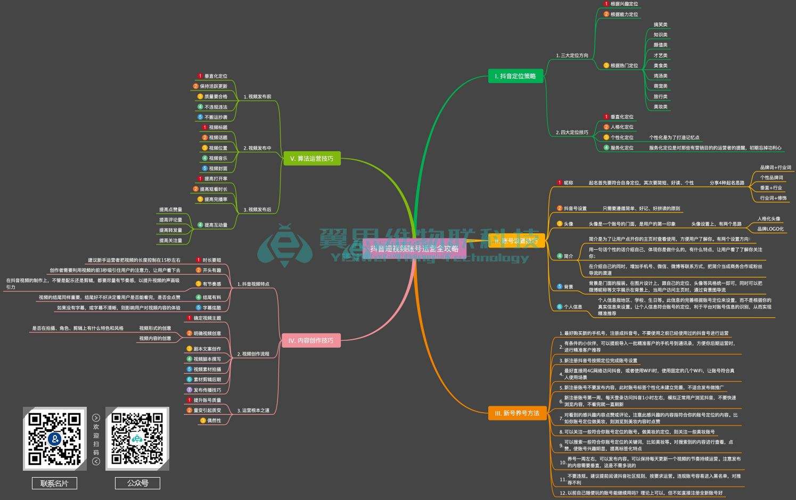Select the yellow II. 账号设置技巧 node

(516, 241)
